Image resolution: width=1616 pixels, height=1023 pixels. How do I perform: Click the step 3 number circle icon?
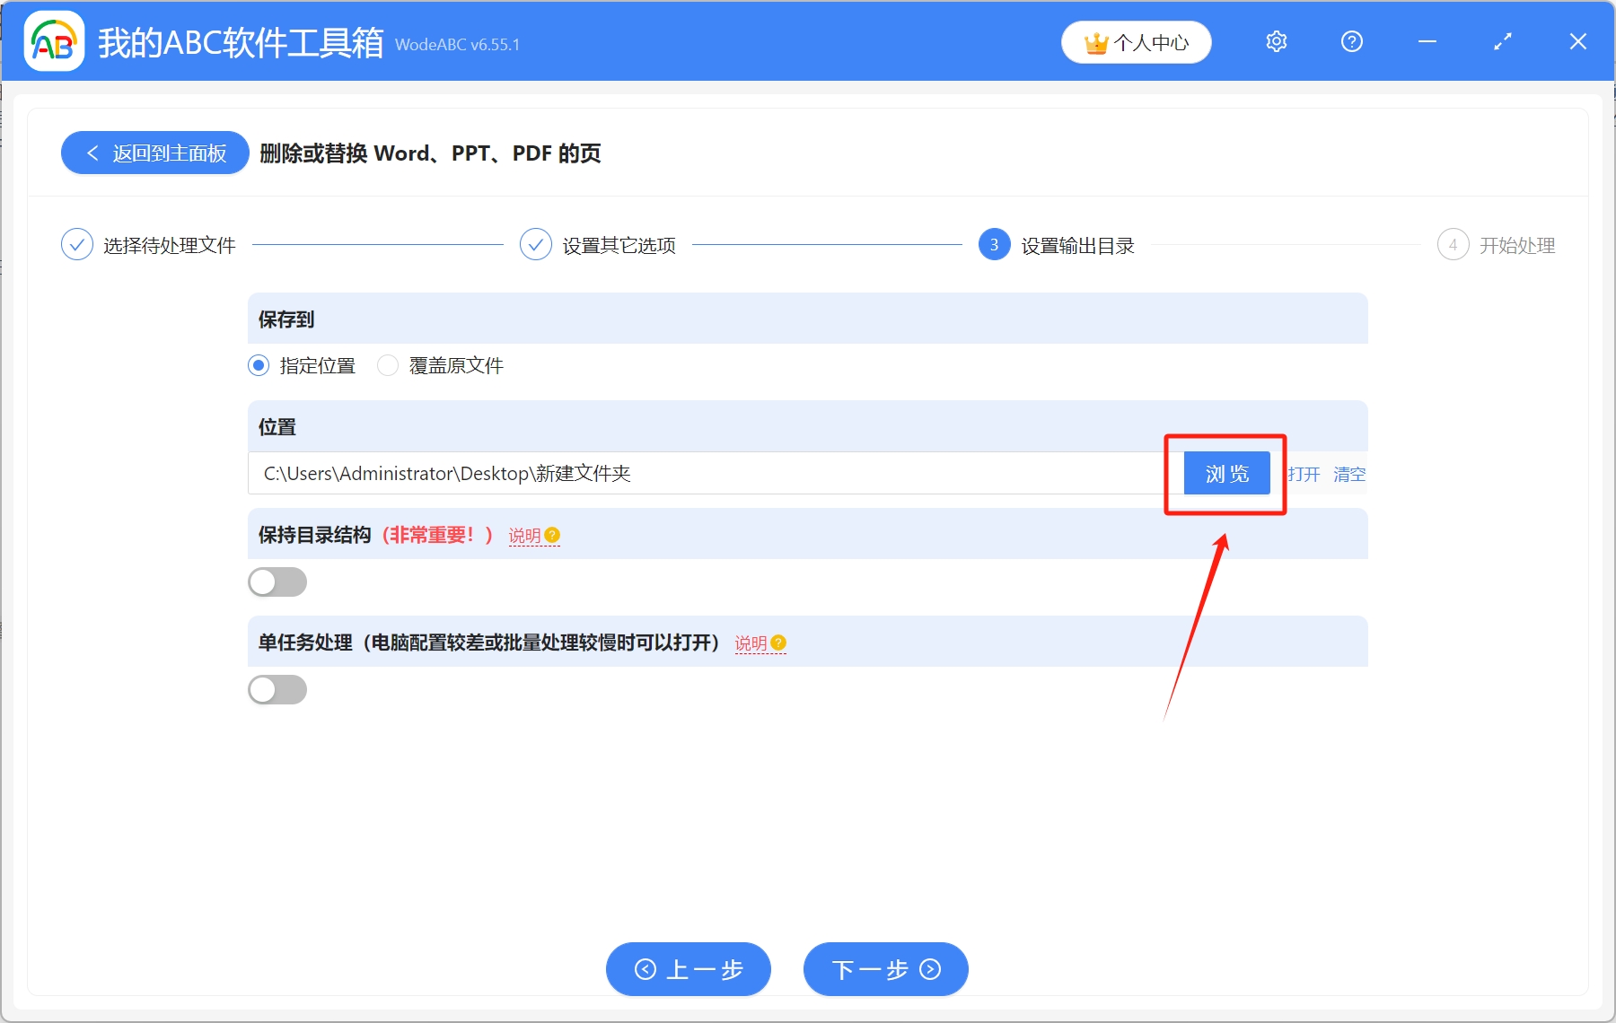[x=994, y=244]
